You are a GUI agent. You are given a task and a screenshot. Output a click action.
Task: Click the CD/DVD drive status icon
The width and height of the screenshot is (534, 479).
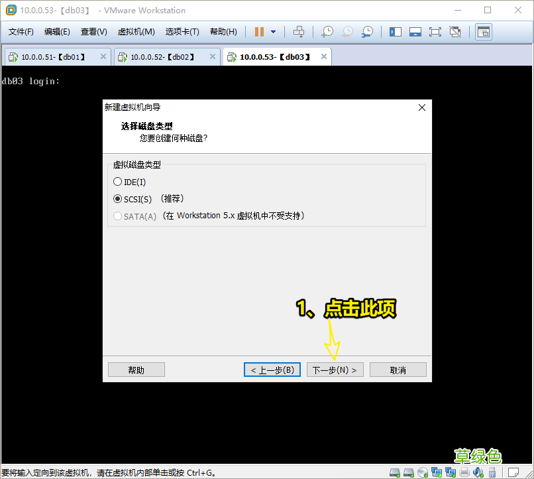(x=423, y=472)
